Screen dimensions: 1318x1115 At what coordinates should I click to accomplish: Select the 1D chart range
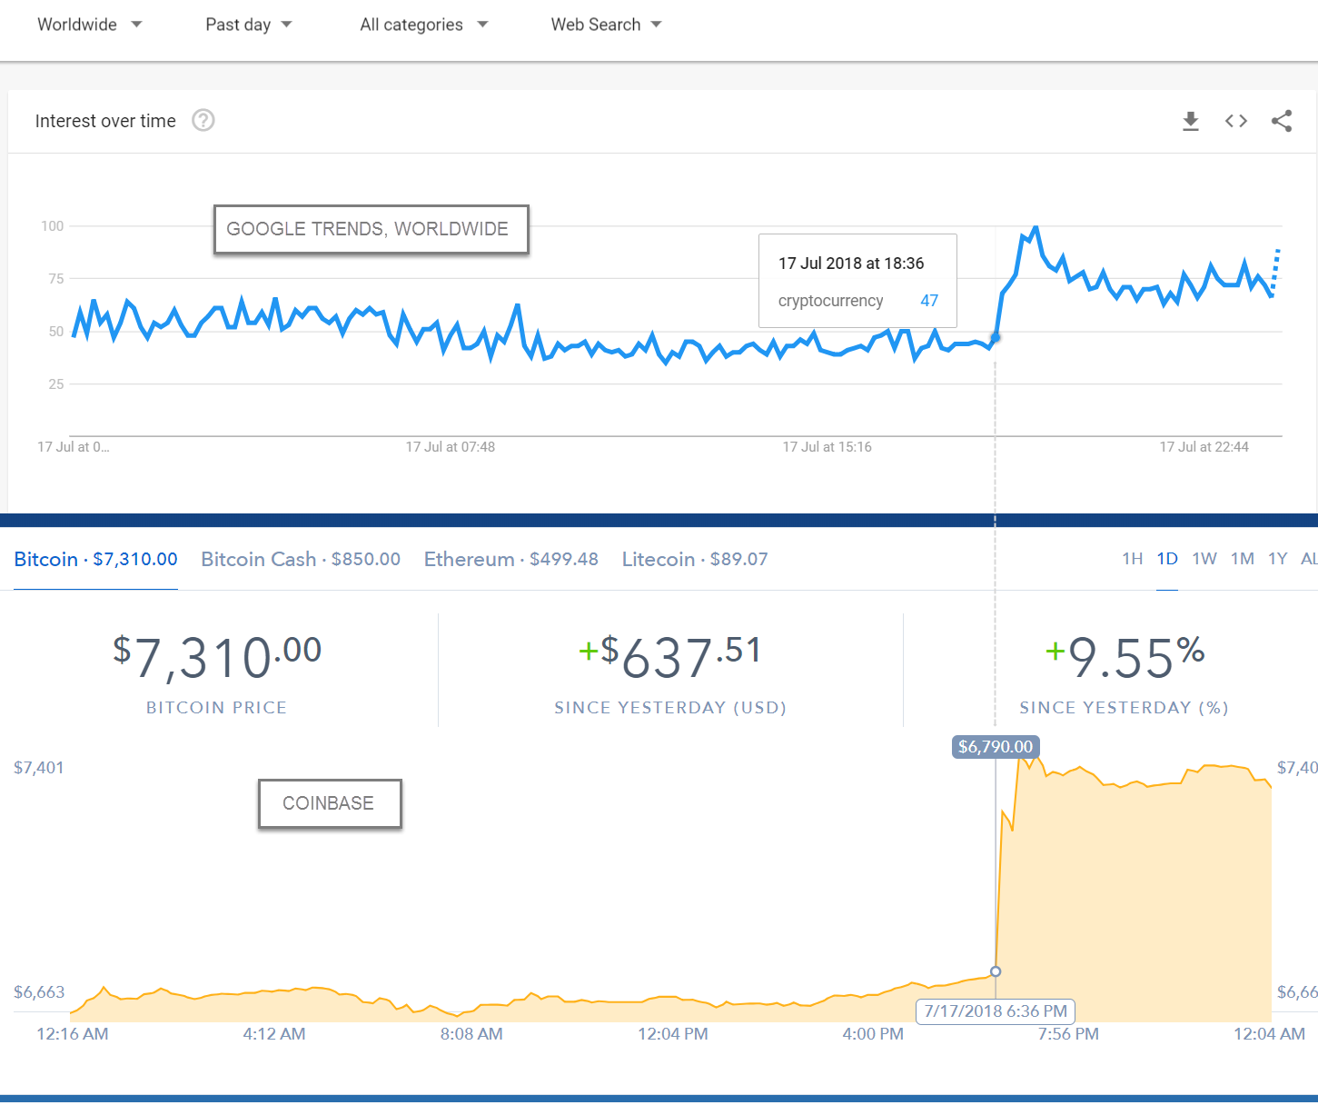1167,559
